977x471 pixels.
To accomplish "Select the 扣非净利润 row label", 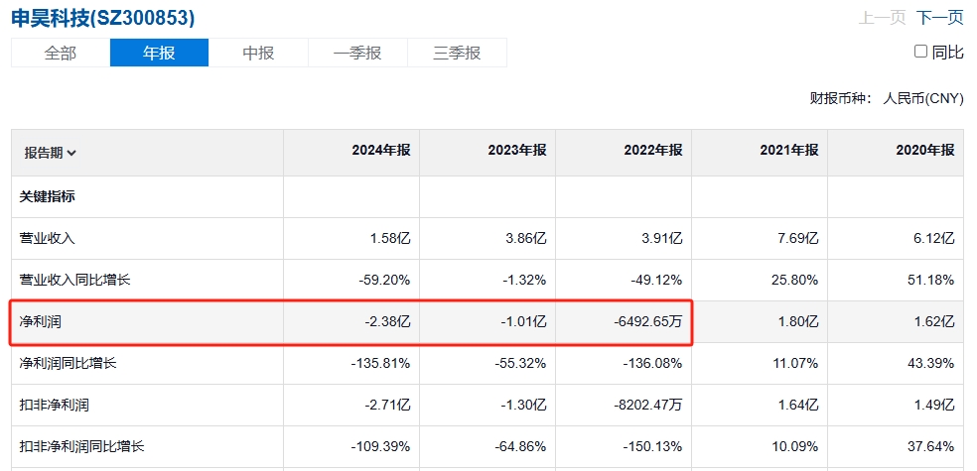I will click(x=55, y=405).
